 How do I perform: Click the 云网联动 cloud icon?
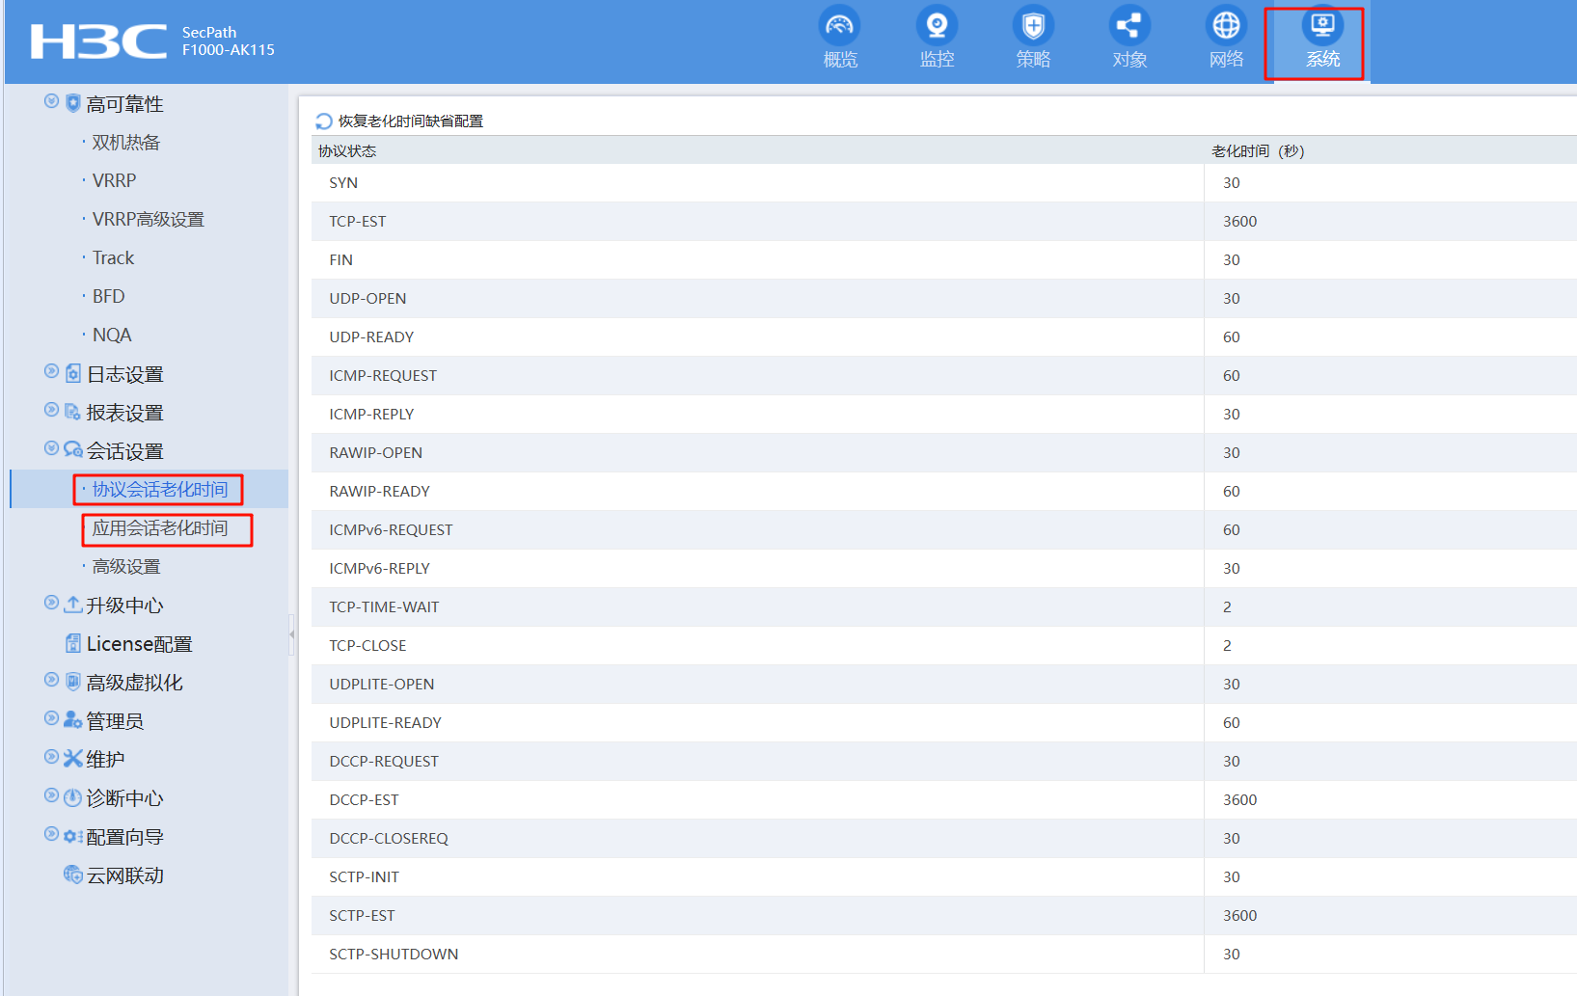tap(73, 875)
